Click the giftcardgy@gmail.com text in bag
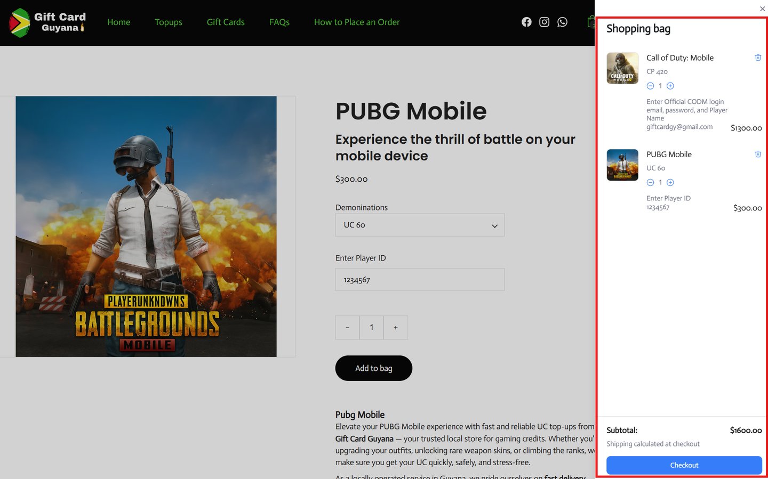This screenshot has width=768, height=479. [679, 127]
